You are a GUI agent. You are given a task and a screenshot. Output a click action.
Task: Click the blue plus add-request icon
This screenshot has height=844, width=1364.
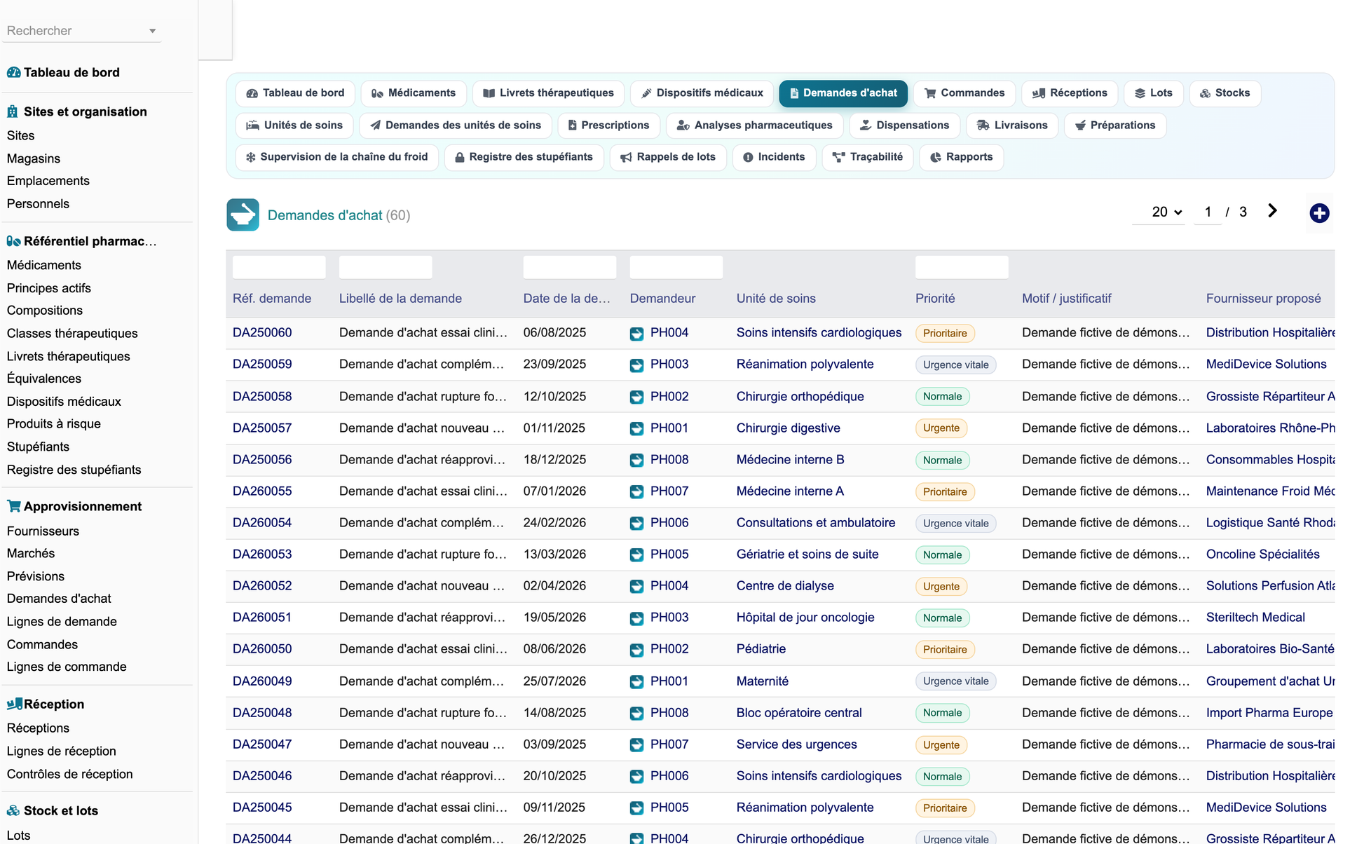(x=1319, y=213)
